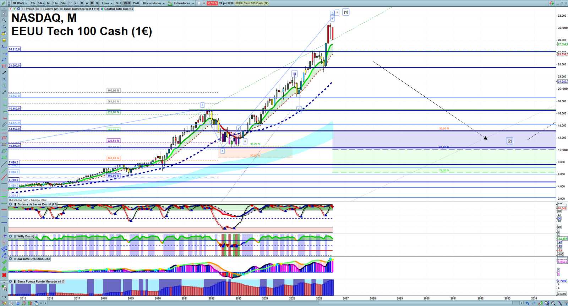The image size is (568, 306).
Task: Select the red X cross icon
Action: tap(4, 275)
